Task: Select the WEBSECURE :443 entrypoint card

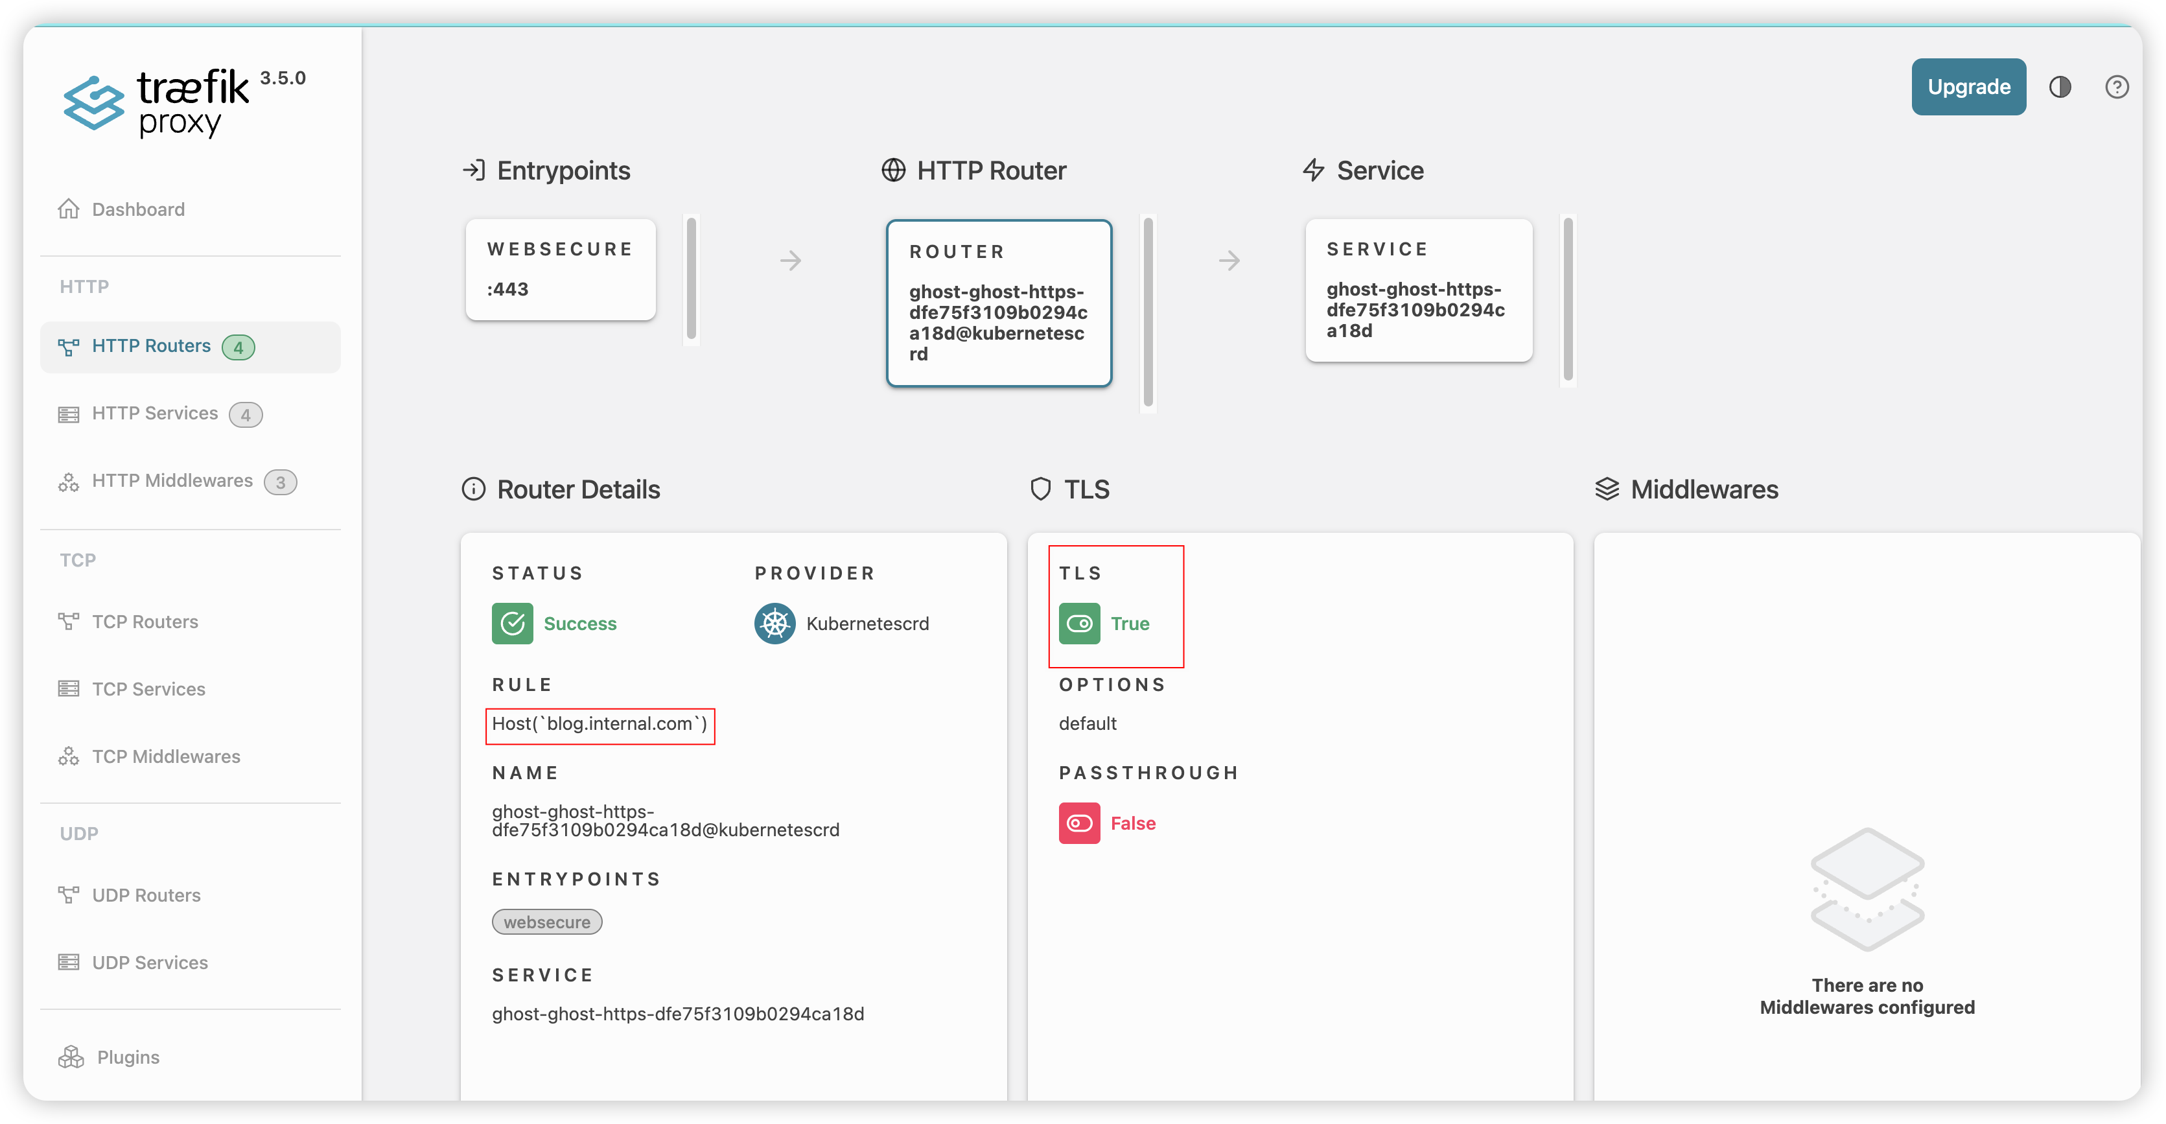Action: coord(561,269)
